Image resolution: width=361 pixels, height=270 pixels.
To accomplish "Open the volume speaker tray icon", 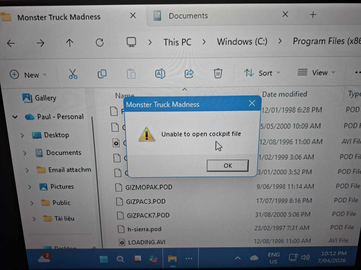I will pyautogui.click(x=305, y=257).
